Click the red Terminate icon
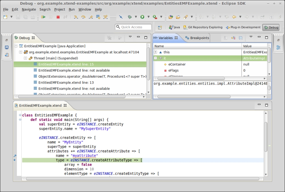The height and width of the screenshot is (192, 285). coord(58,17)
